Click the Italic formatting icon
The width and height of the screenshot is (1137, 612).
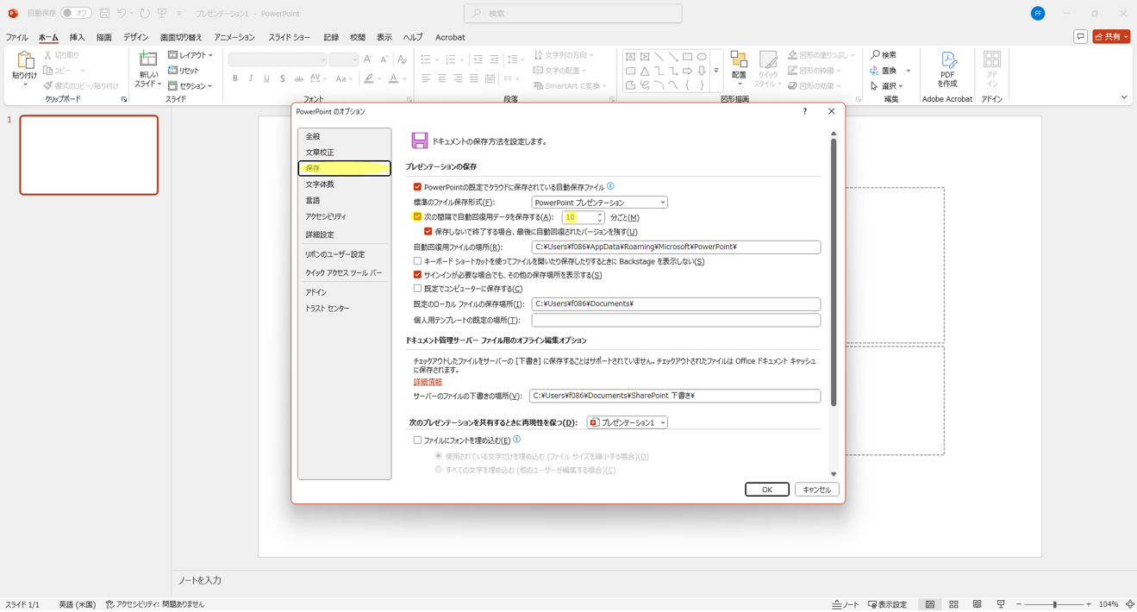(251, 78)
